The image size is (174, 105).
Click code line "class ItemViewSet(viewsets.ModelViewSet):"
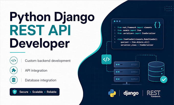pyautogui.click(x=137, y=39)
